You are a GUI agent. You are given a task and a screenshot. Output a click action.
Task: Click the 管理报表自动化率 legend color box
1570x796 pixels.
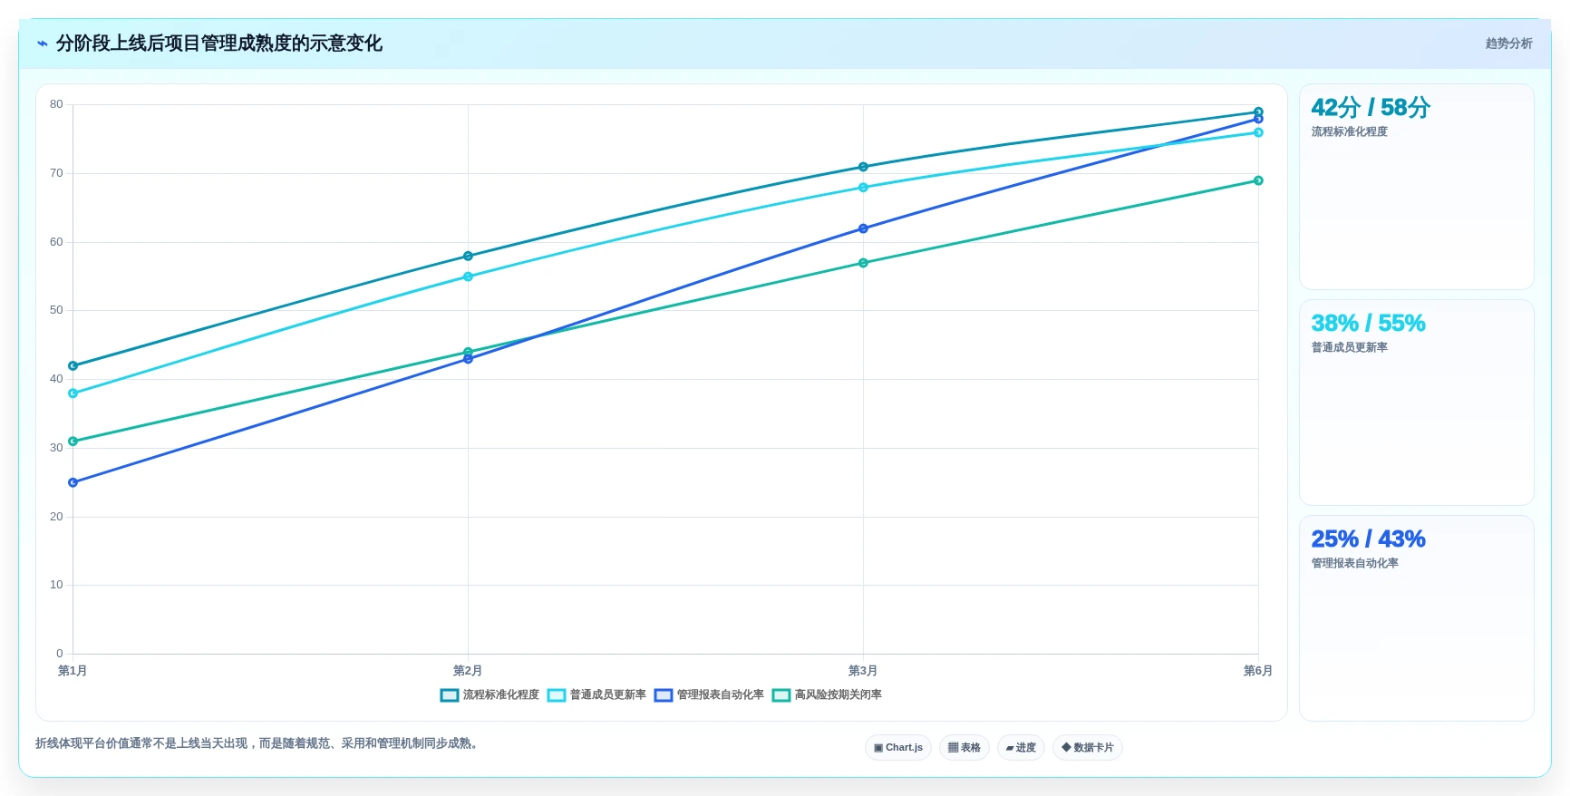(664, 695)
